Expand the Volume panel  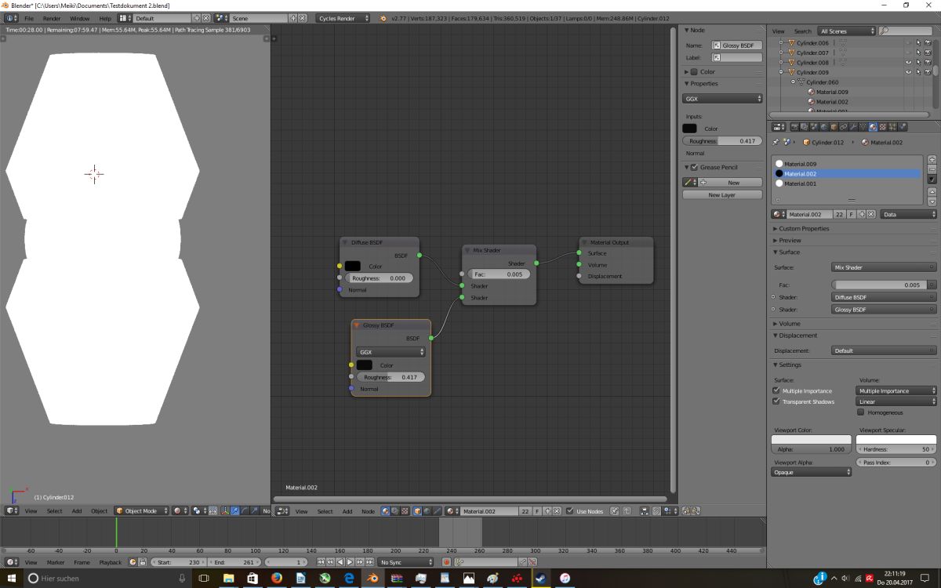(789, 323)
